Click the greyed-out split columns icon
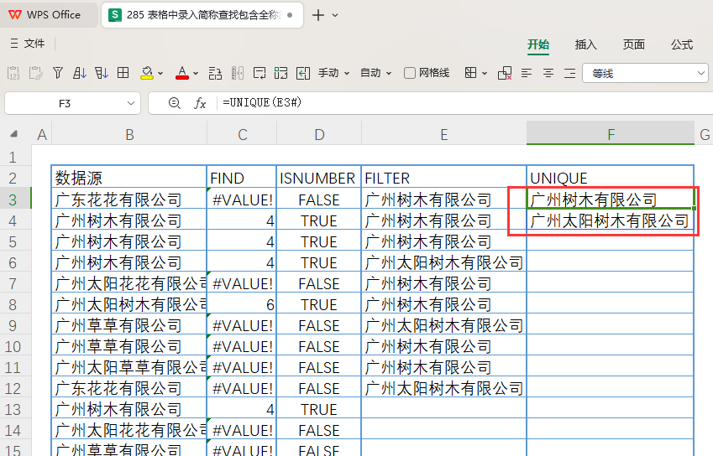 [x=238, y=73]
